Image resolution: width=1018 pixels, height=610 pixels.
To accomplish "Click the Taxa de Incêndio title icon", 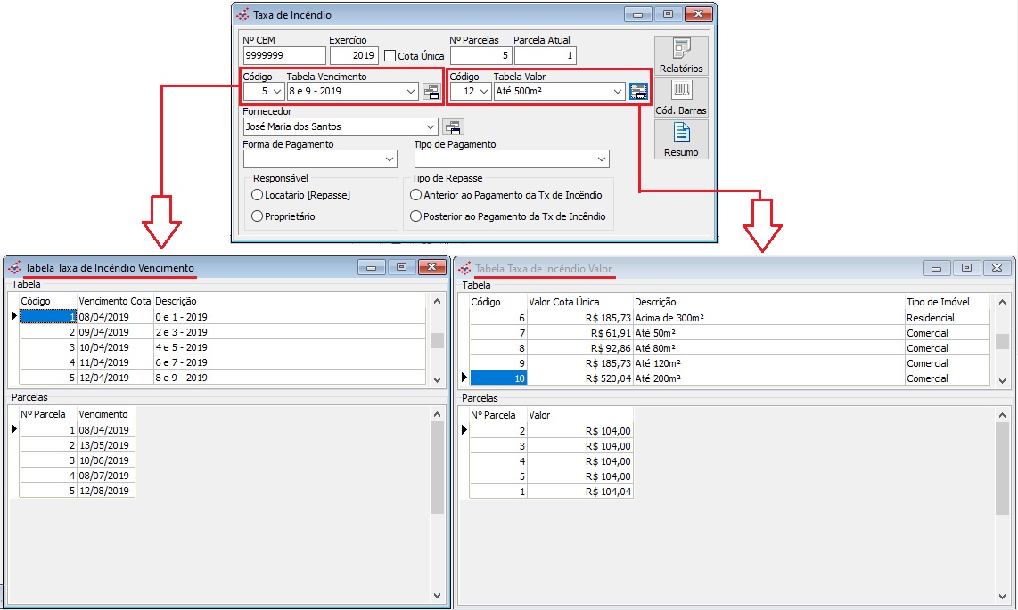I will click(242, 14).
